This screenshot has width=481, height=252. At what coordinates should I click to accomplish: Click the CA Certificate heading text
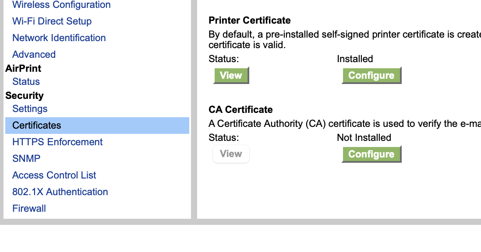240,109
